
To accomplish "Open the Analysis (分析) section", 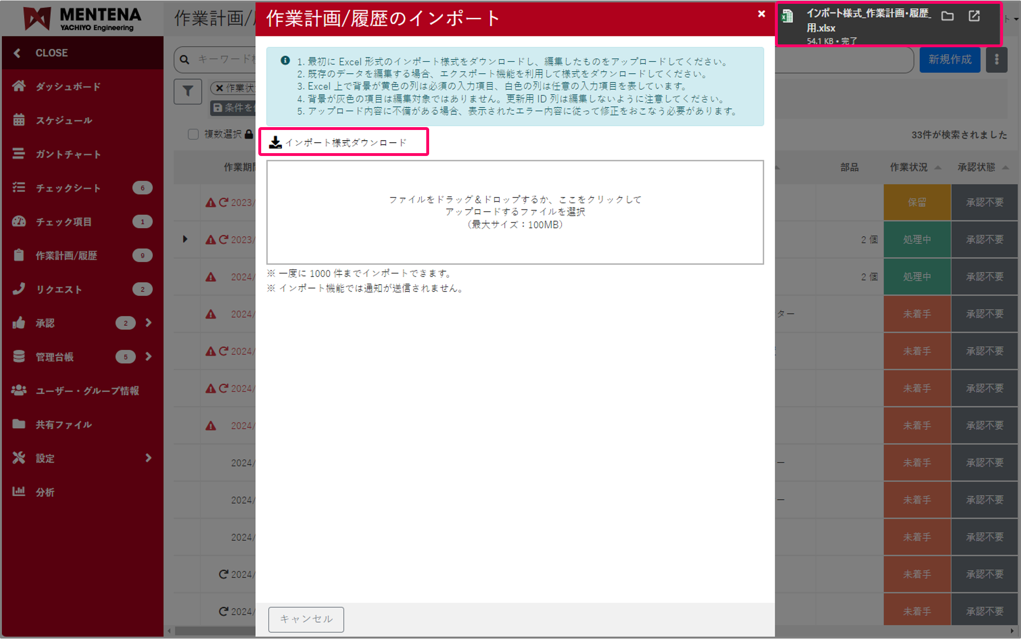I will point(45,492).
